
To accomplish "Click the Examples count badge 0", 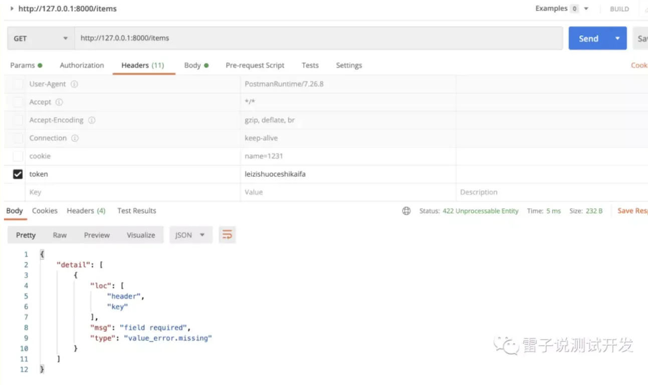I will click(575, 9).
